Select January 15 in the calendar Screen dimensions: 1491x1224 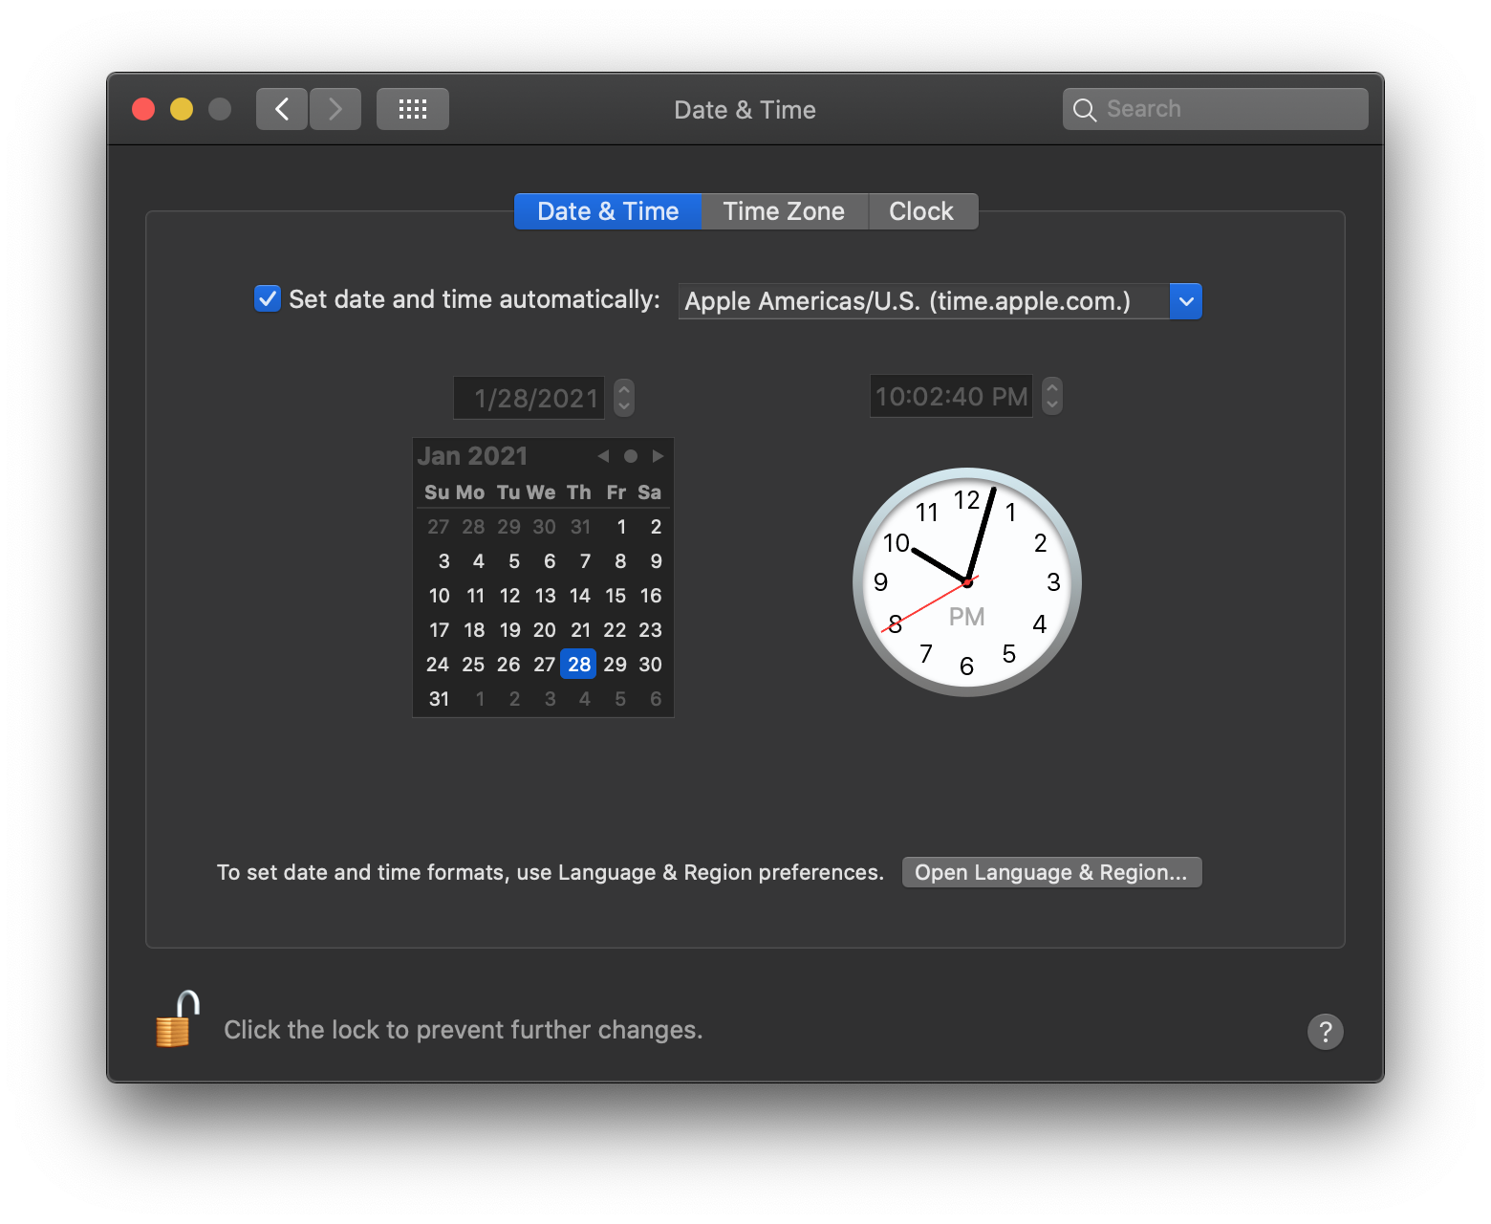tap(616, 596)
